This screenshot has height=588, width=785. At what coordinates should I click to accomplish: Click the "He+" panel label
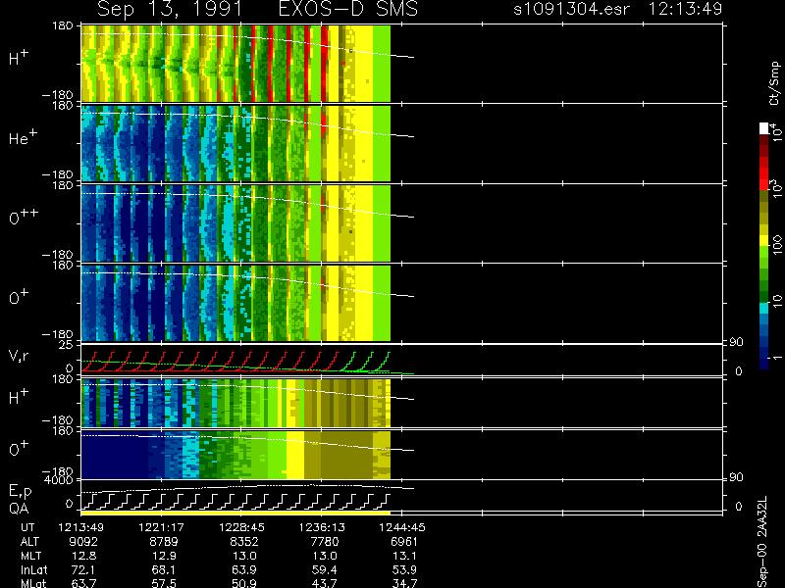[22, 137]
